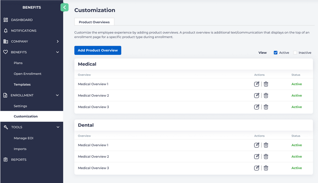Viewport: 318px width, 183px height.
Task: Collapse the Tools section chevron
Action: 58,127
